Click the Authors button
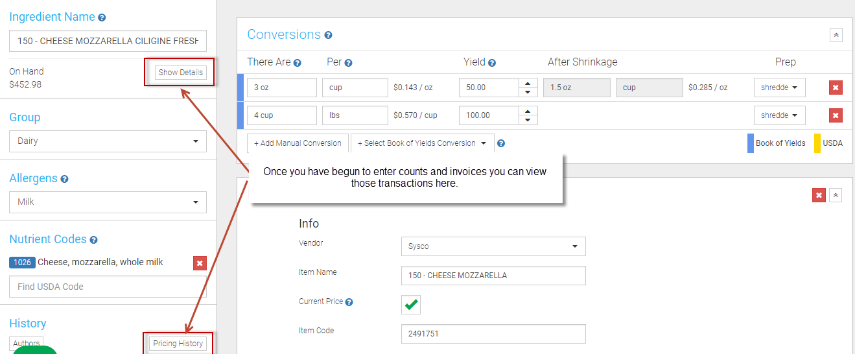This screenshot has height=354, width=855. [27, 344]
